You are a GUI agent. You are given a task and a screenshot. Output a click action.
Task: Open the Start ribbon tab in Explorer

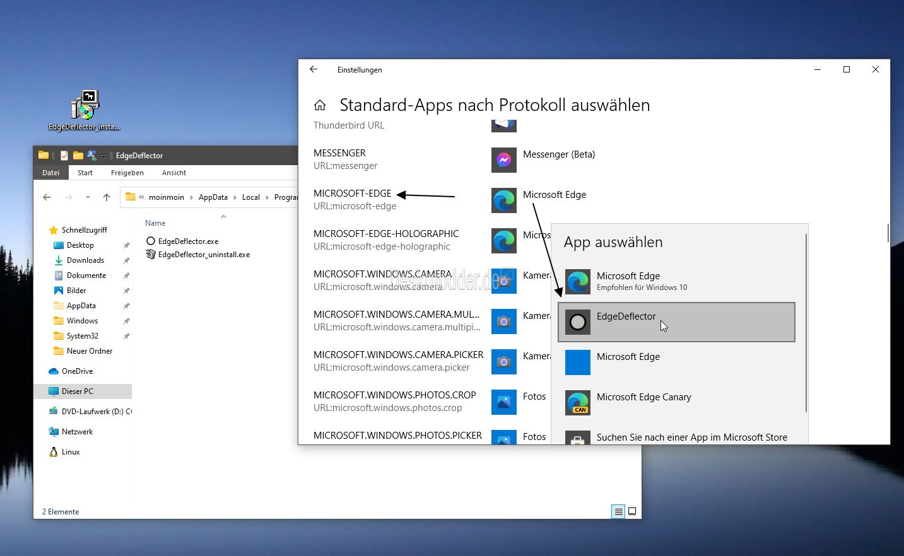click(x=85, y=173)
